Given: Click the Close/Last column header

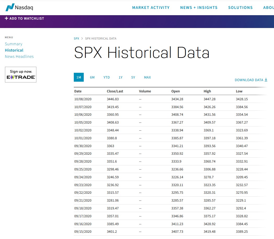Looking at the screenshot, I should click(115, 91).
